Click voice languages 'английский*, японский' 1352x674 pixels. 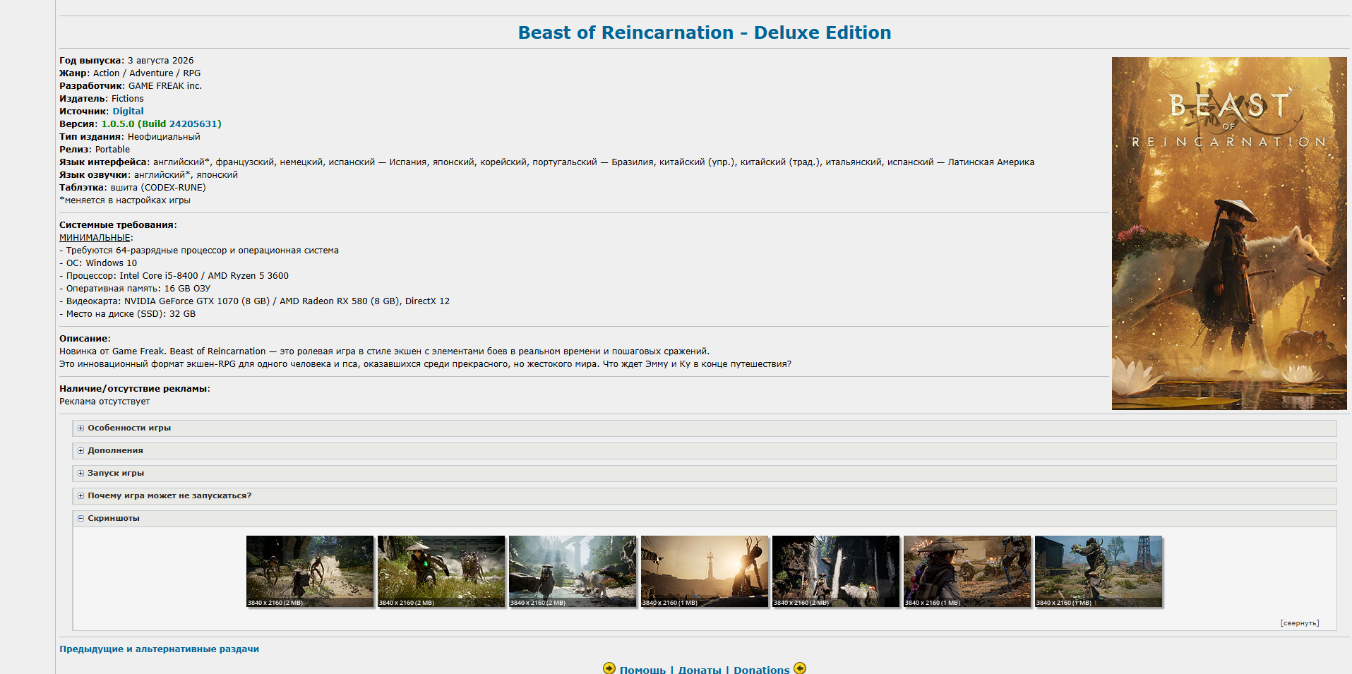pyautogui.click(x=186, y=175)
